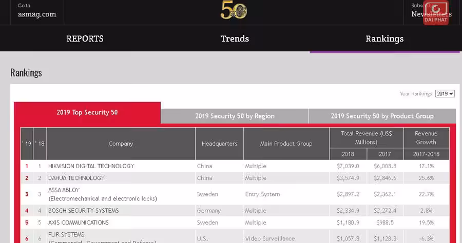Click the Dai Phat camera logo
Viewport: 462px width, 243px height.
[436, 13]
